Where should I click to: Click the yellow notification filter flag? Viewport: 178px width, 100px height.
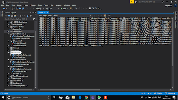[x=132, y=2]
